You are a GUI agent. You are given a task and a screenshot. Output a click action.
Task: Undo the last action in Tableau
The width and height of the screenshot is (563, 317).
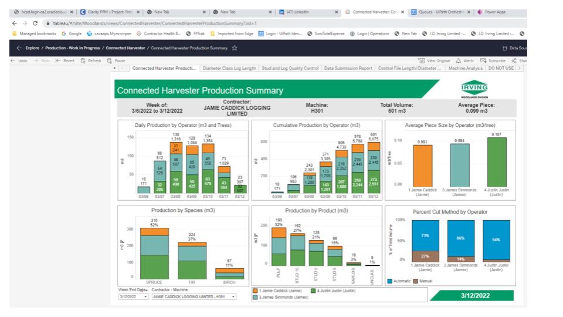pyautogui.click(x=19, y=60)
